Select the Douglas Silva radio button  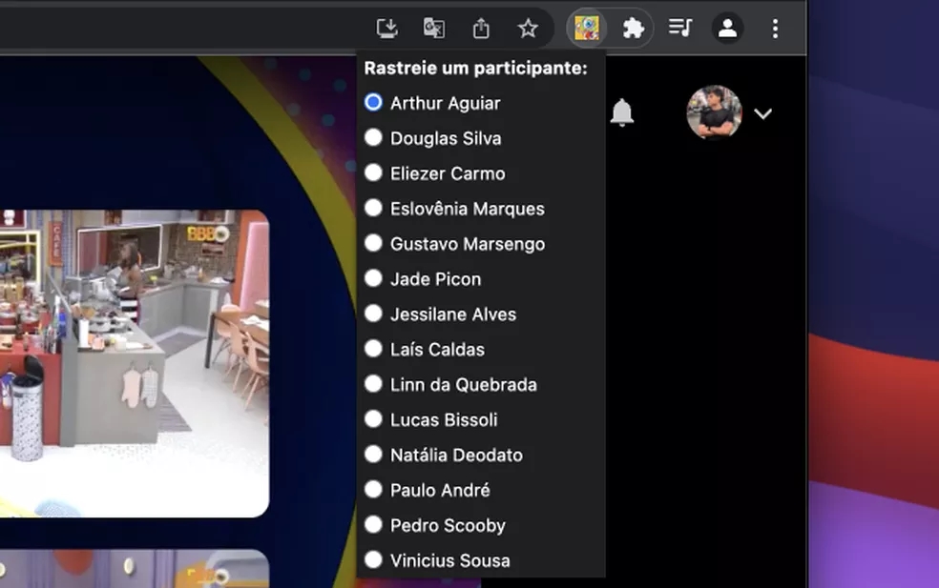tap(373, 137)
